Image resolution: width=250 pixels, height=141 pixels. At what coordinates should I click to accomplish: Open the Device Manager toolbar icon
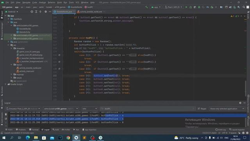click(x=234, y=7)
